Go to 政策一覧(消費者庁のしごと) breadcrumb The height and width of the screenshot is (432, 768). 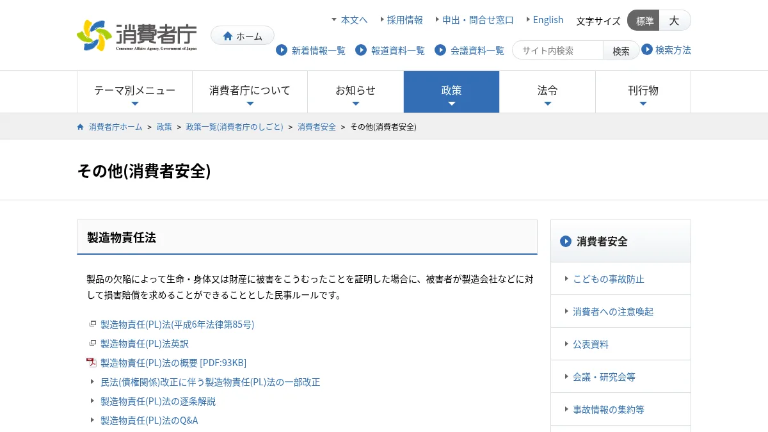(x=235, y=127)
